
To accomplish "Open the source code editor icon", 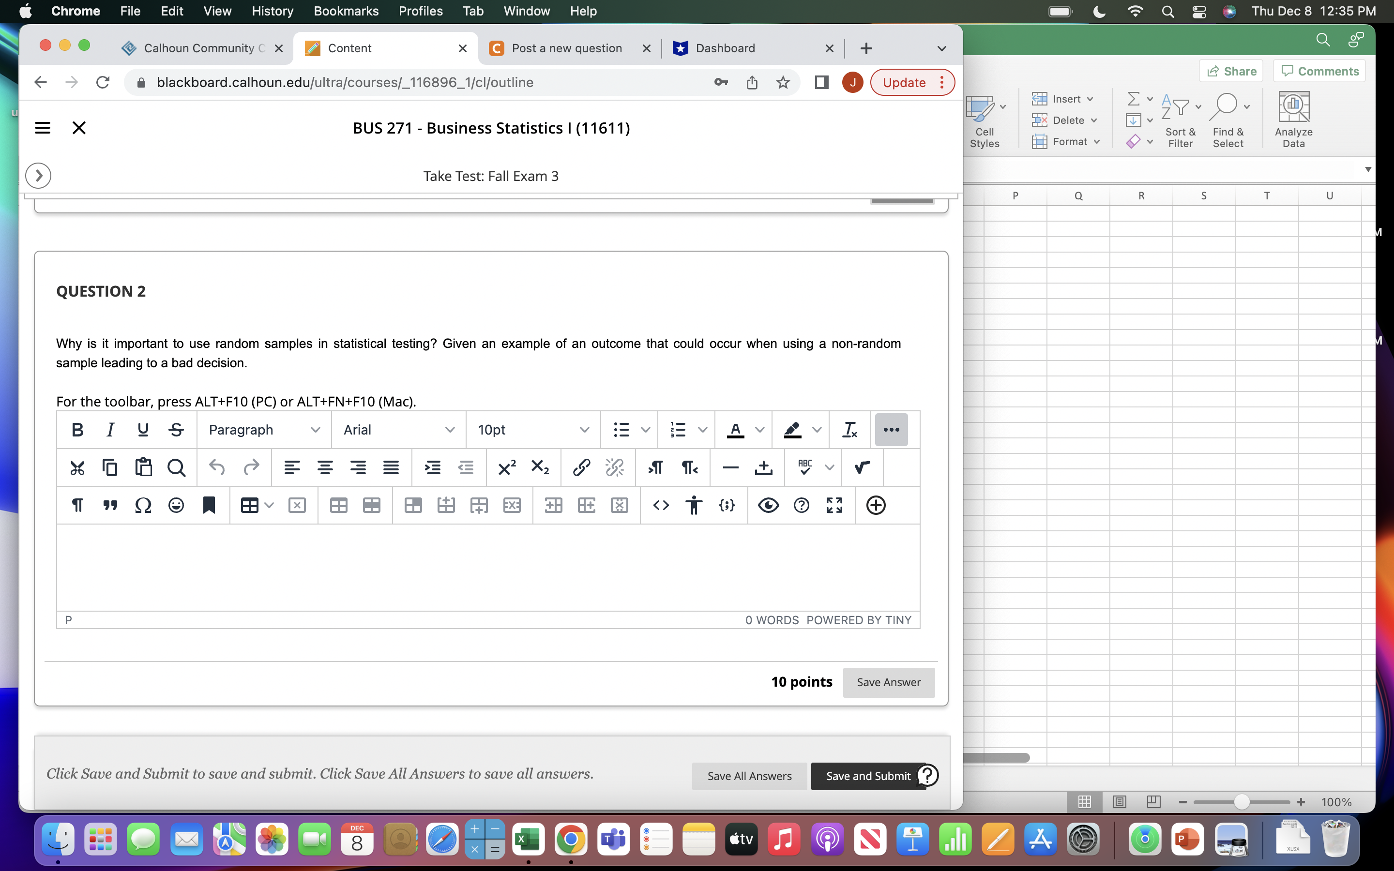I will point(661,505).
